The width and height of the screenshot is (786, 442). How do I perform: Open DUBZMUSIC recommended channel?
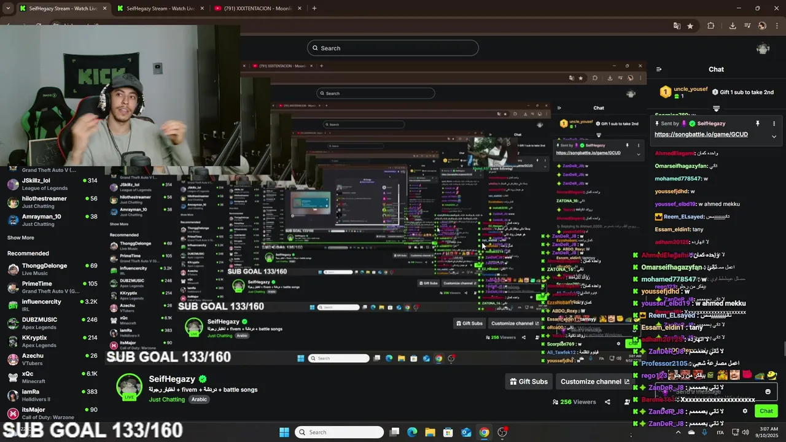(x=52, y=323)
